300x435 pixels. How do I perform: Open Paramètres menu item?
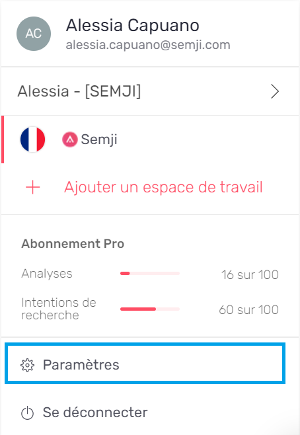coord(145,364)
